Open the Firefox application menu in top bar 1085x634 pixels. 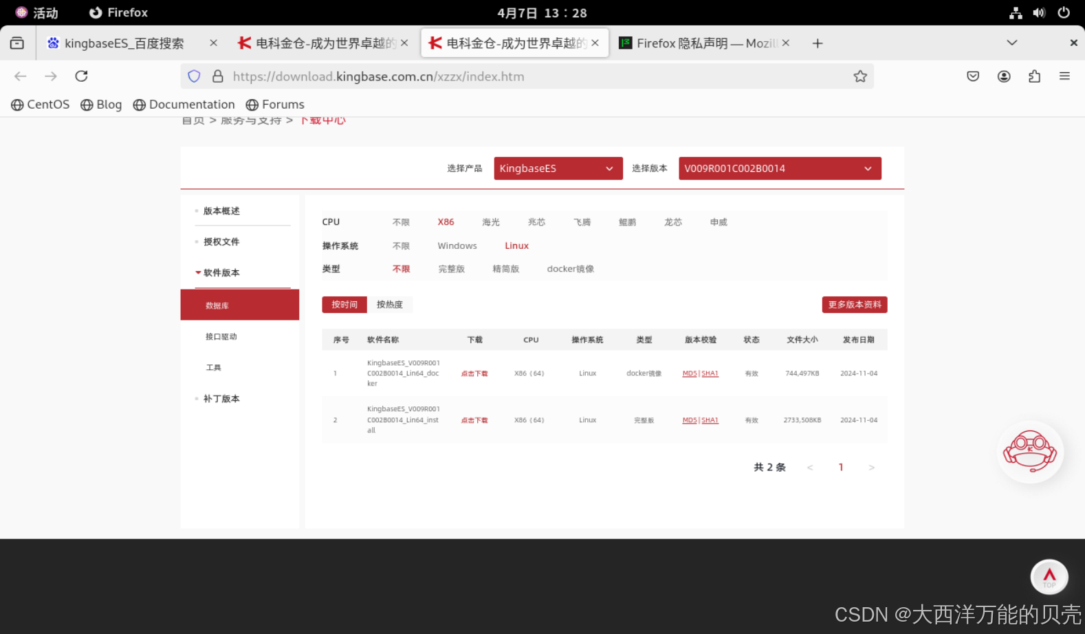(x=118, y=12)
